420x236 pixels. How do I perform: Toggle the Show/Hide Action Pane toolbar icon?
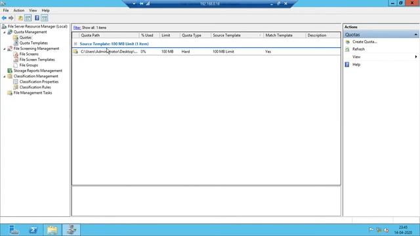coord(45,18)
